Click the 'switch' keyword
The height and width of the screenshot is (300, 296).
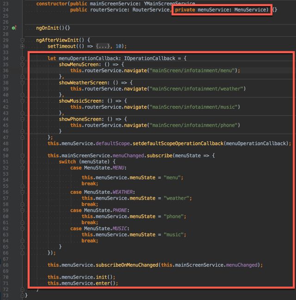coord(67,162)
